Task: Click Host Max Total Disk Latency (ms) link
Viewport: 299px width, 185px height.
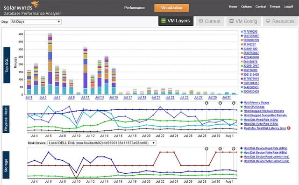Action: point(265,128)
